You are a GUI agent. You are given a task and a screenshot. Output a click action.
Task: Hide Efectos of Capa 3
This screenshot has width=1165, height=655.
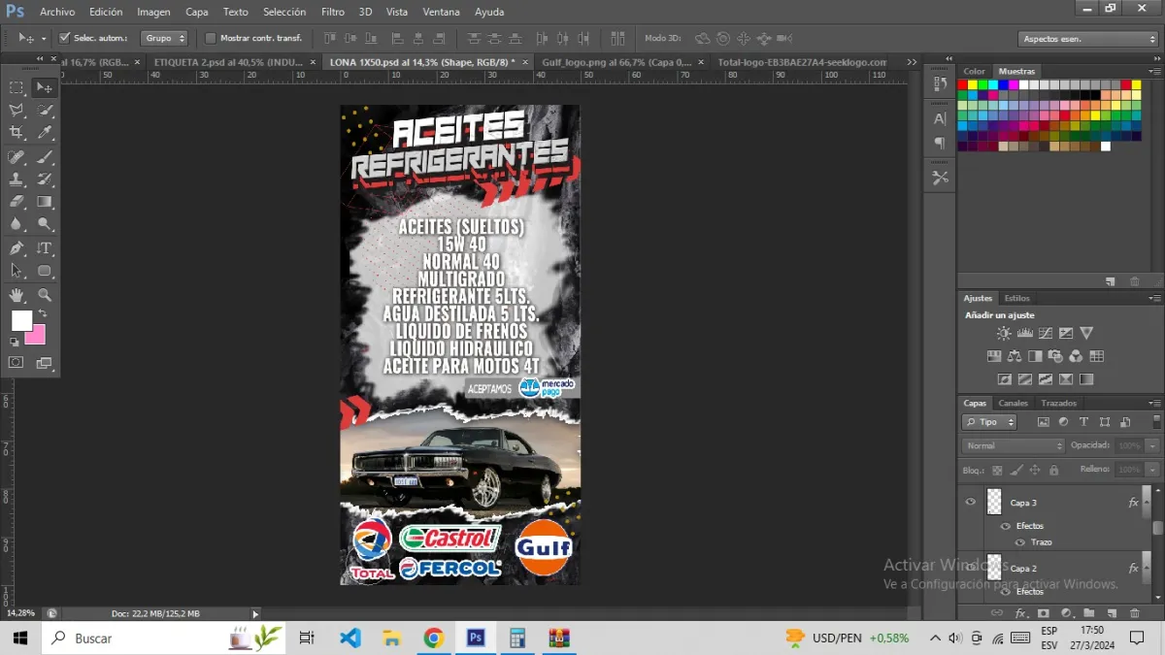coord(1006,526)
